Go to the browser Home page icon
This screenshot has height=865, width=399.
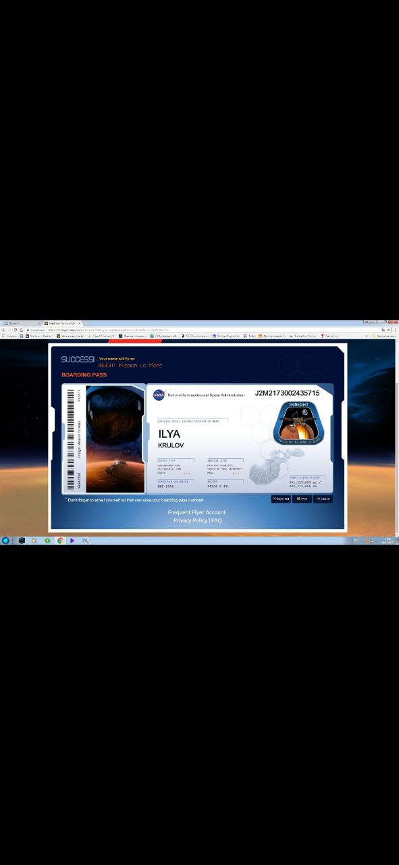coord(21,330)
